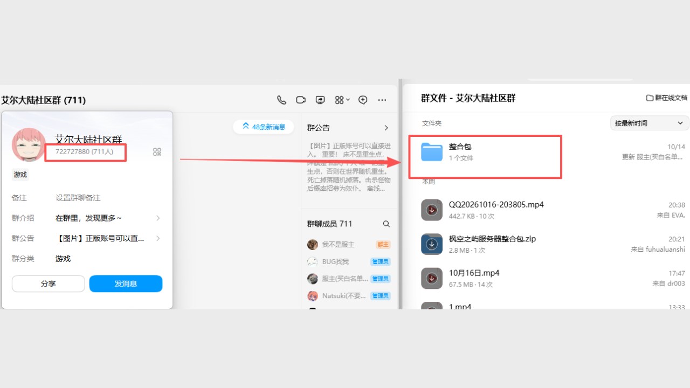Viewport: 690px width, 388px height.
Task: Search group members with magnifier icon
Action: pyautogui.click(x=386, y=224)
